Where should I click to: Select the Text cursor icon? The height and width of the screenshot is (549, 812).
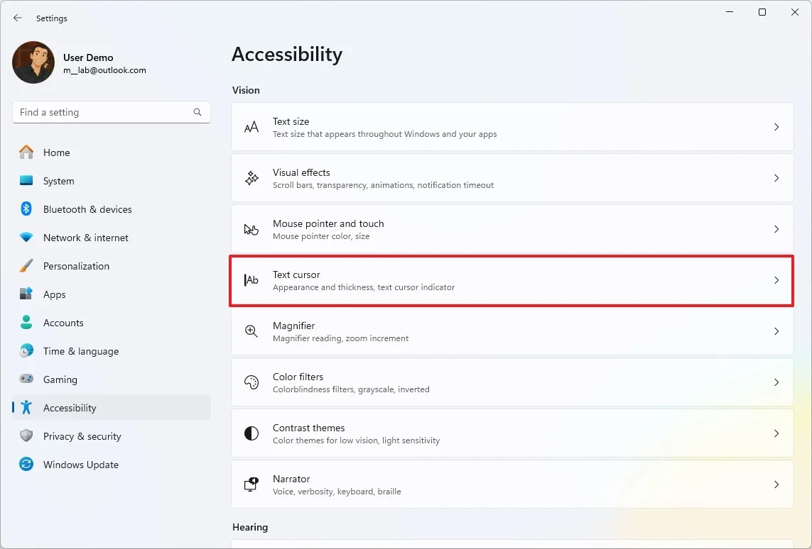(251, 280)
